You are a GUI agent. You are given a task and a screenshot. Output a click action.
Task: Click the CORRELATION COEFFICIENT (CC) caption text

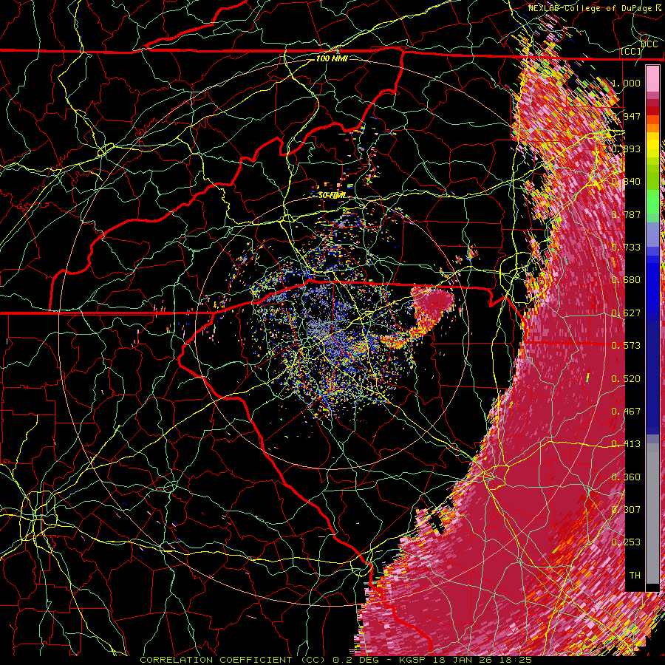[233, 660]
